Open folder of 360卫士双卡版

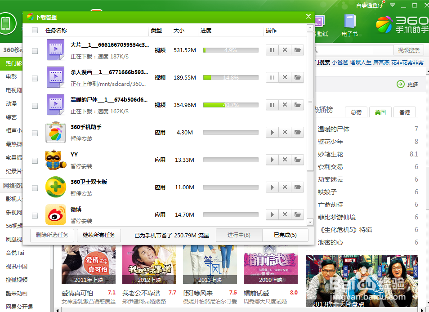pyautogui.click(x=297, y=187)
